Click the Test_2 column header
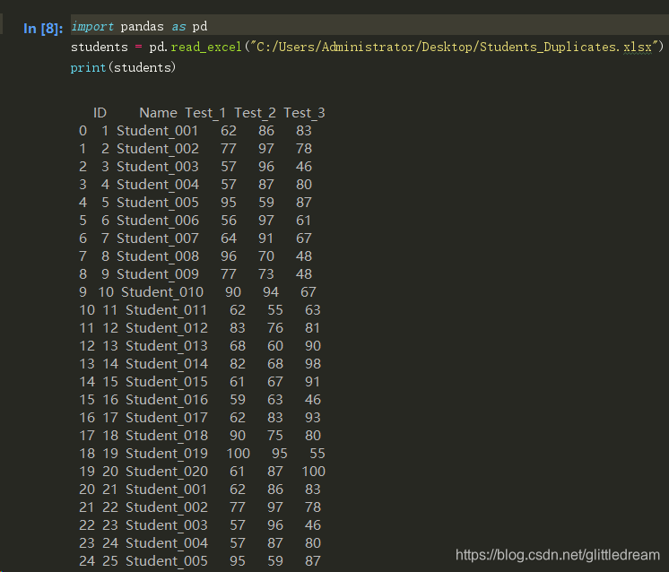 click(x=256, y=113)
